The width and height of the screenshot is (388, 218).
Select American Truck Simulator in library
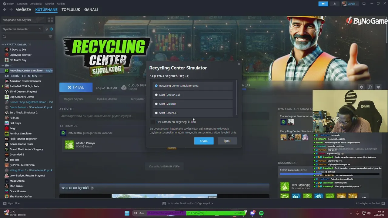coord(25,81)
